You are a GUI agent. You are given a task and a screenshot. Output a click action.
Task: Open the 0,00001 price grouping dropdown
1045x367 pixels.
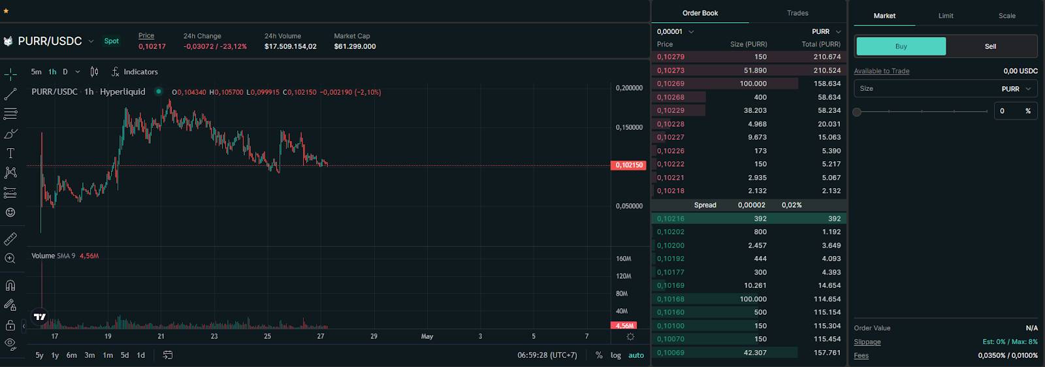click(675, 31)
